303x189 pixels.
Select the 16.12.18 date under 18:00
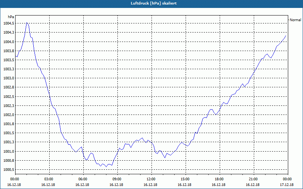[219, 185]
